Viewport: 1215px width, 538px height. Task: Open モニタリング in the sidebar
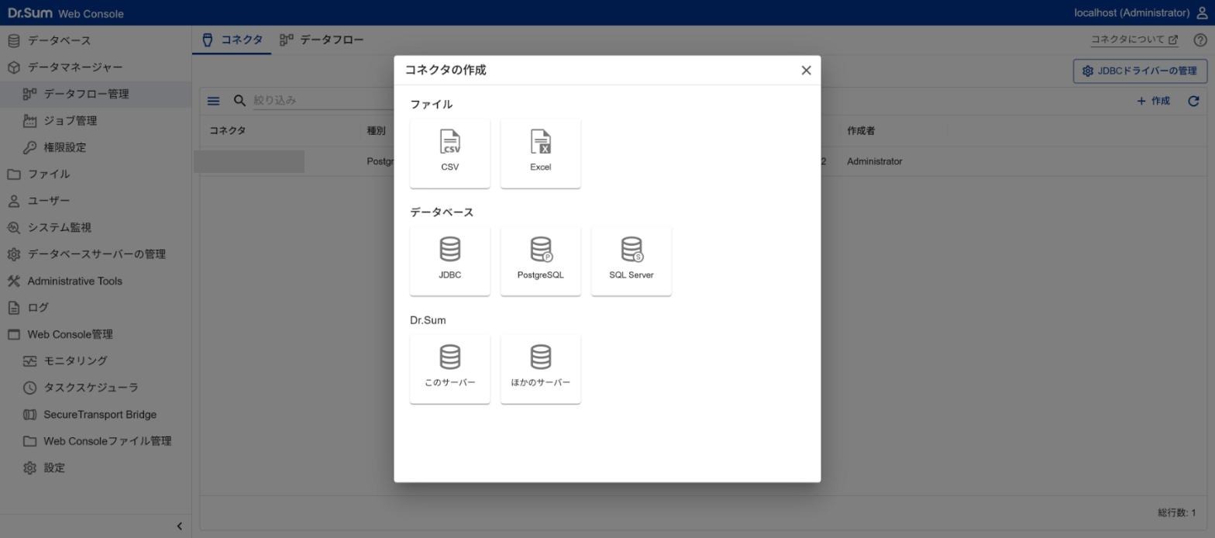pyautogui.click(x=95, y=361)
